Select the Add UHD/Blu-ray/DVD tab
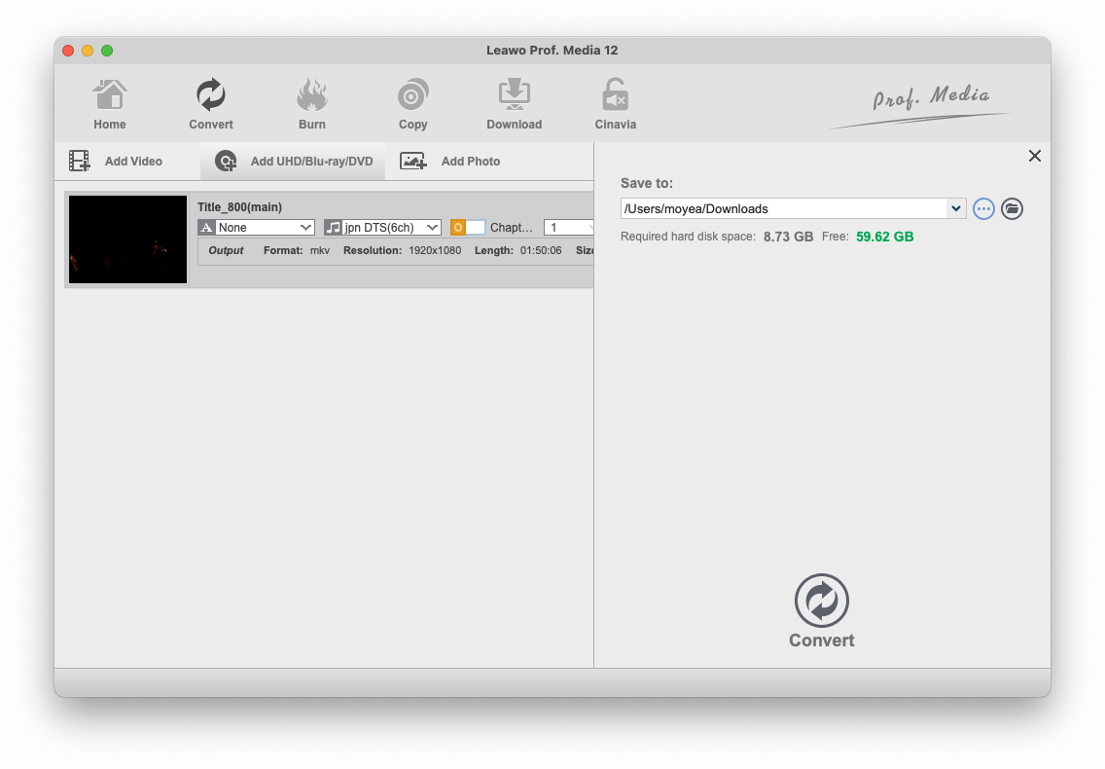The width and height of the screenshot is (1105, 769). (294, 162)
